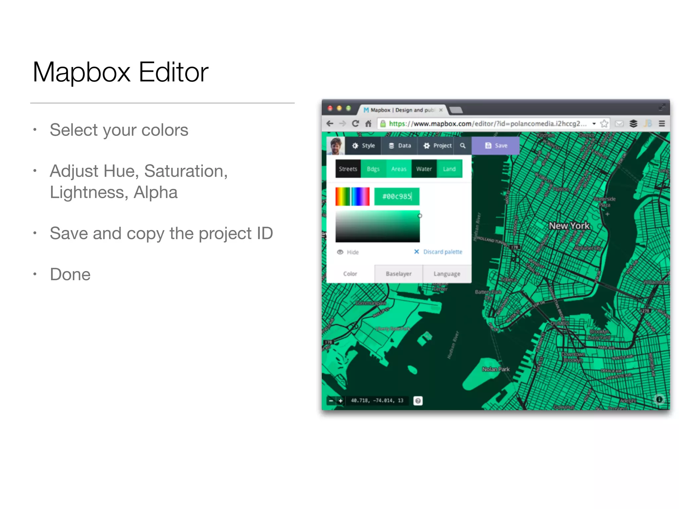Switch to the Language tab
This screenshot has width=679, height=509.
pos(447,274)
